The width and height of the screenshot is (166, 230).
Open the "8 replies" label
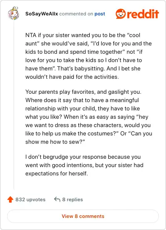(x=73, y=200)
